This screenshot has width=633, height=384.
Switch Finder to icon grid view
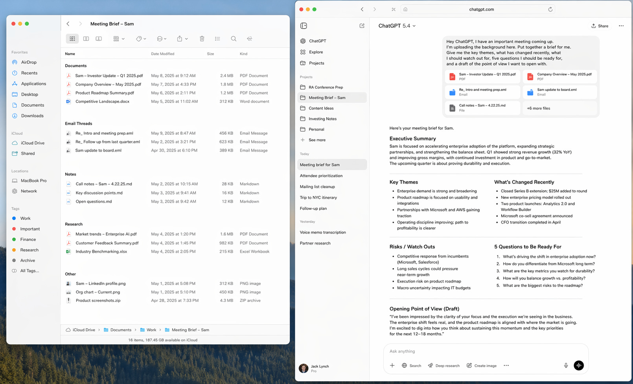tap(72, 39)
